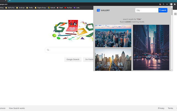Bookmark this page with the star icon
This screenshot has height=111, width=177.
(167, 4)
